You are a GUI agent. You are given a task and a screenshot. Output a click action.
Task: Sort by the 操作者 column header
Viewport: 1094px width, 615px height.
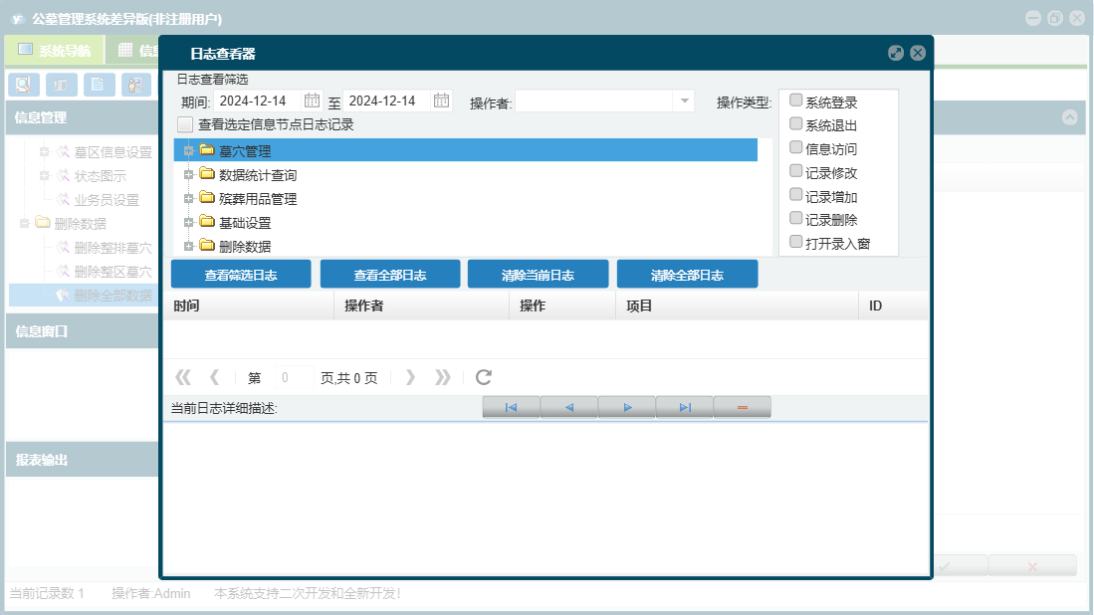point(422,306)
